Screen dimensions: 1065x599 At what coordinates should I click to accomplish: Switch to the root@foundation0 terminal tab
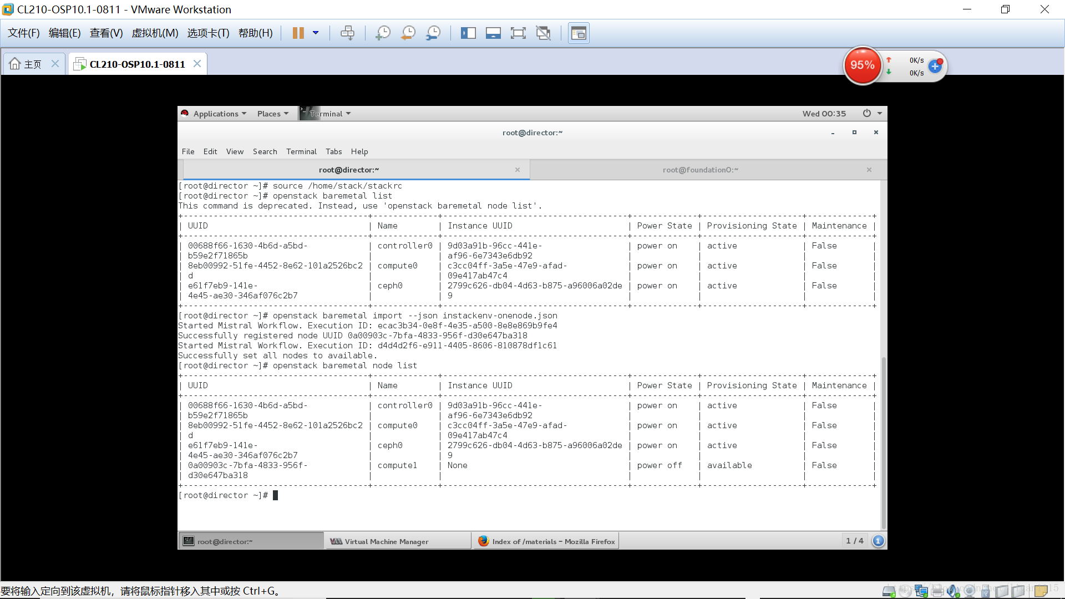[701, 170]
